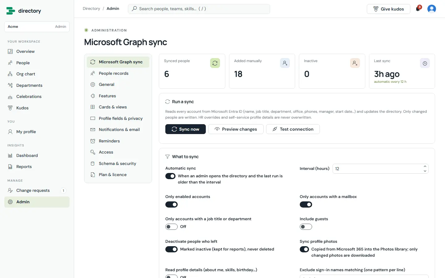Click the search magnifier icon

click(134, 9)
